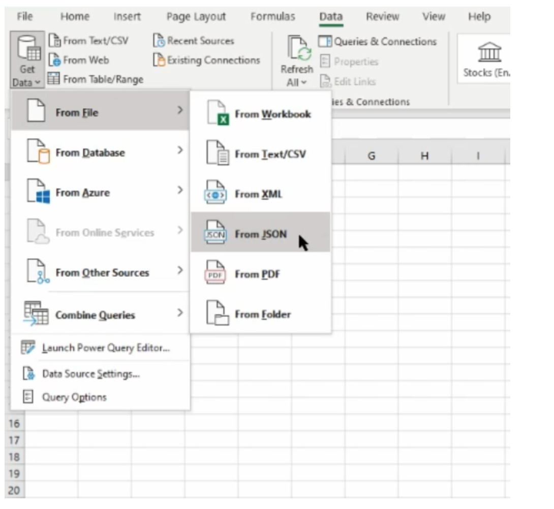This screenshot has height=509, width=554.
Task: Choose From XML in the submenu
Action: tap(261, 194)
